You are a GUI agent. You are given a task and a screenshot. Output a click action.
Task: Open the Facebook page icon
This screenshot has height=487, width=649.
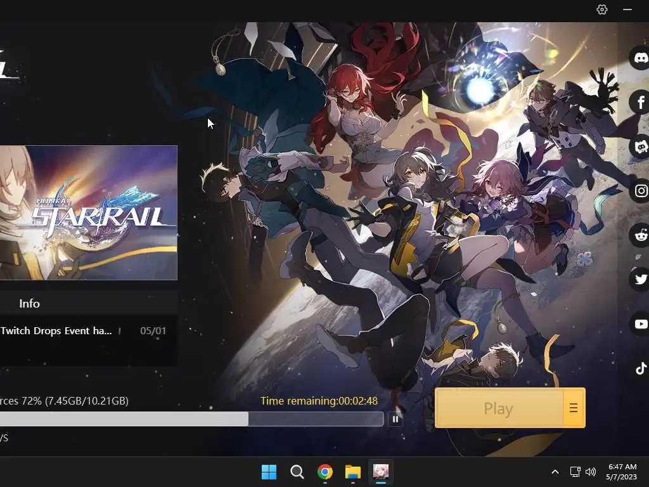[x=640, y=102]
